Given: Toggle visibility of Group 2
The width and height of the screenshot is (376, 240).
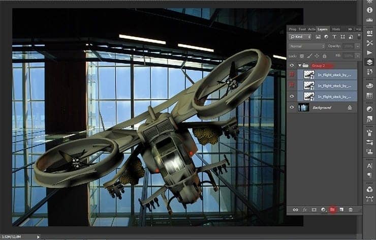Looking at the screenshot, I should [x=292, y=65].
